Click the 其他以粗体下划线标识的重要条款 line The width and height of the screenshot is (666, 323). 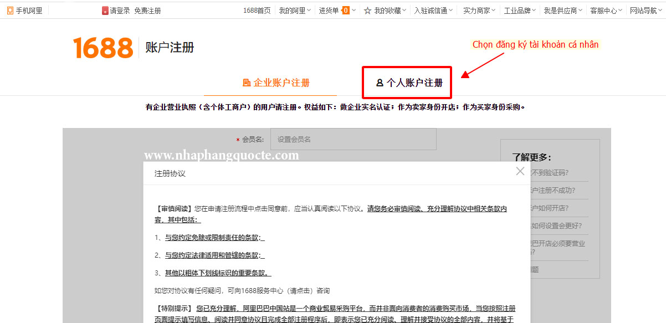[x=218, y=273]
